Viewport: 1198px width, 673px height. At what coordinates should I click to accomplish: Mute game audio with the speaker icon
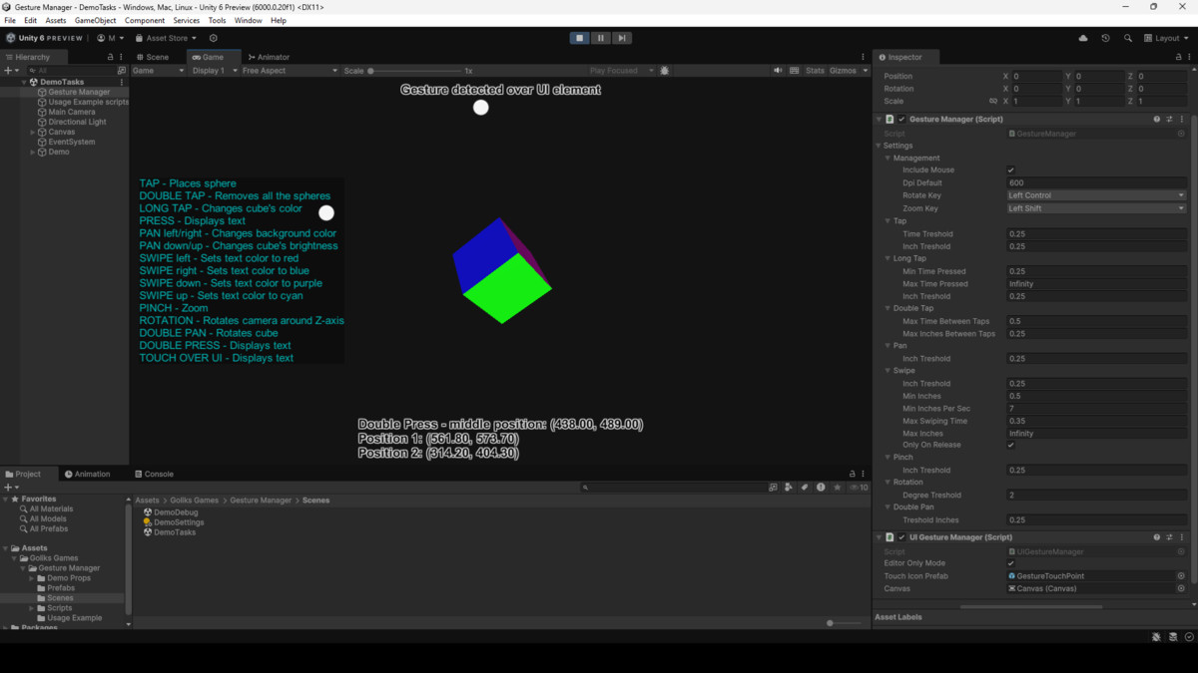coord(778,71)
